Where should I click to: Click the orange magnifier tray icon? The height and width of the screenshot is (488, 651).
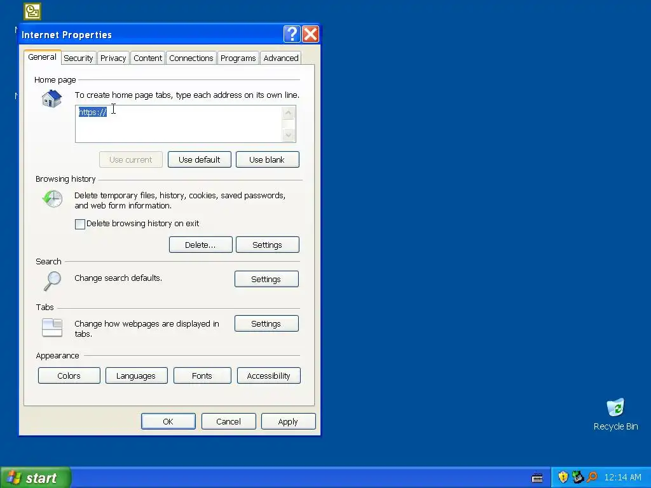592,477
